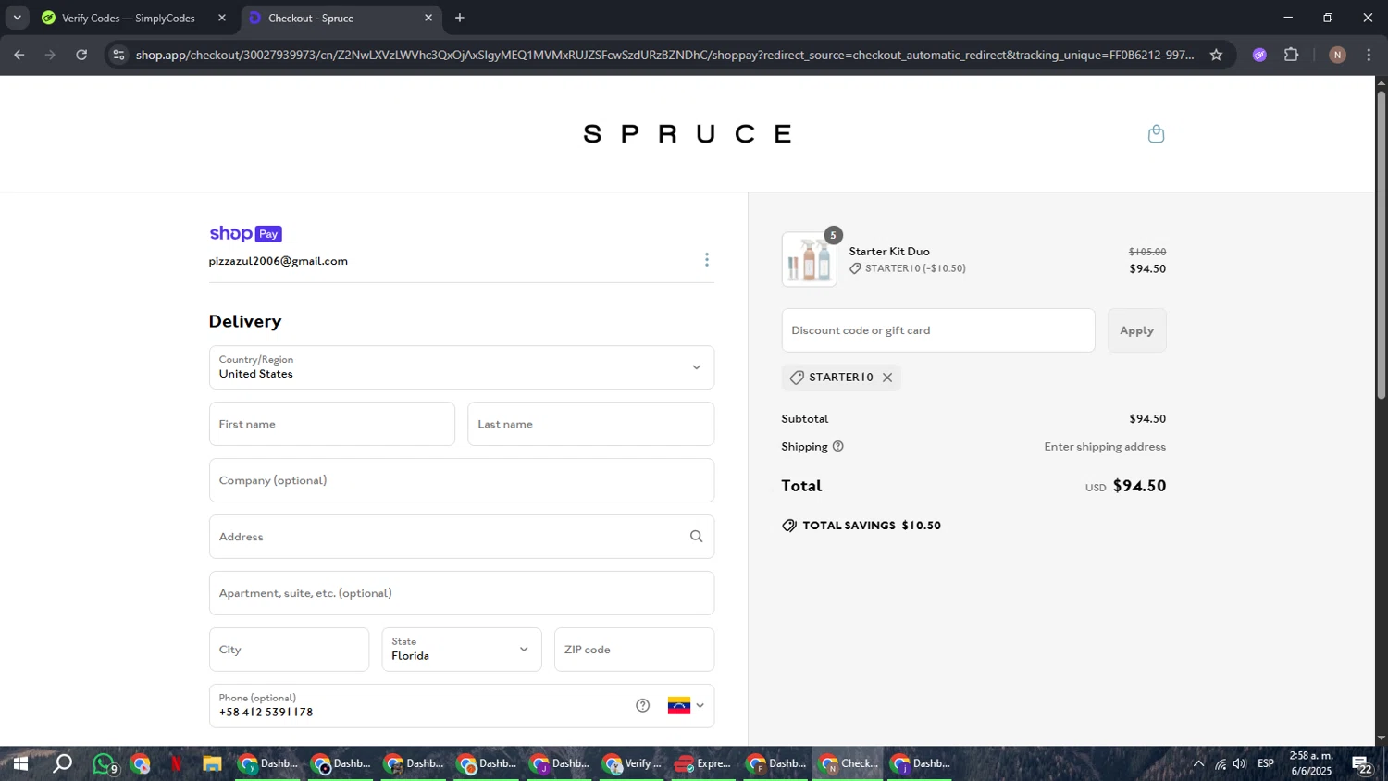Show shipping info question mark icon
This screenshot has width=1388, height=781.
point(838,446)
